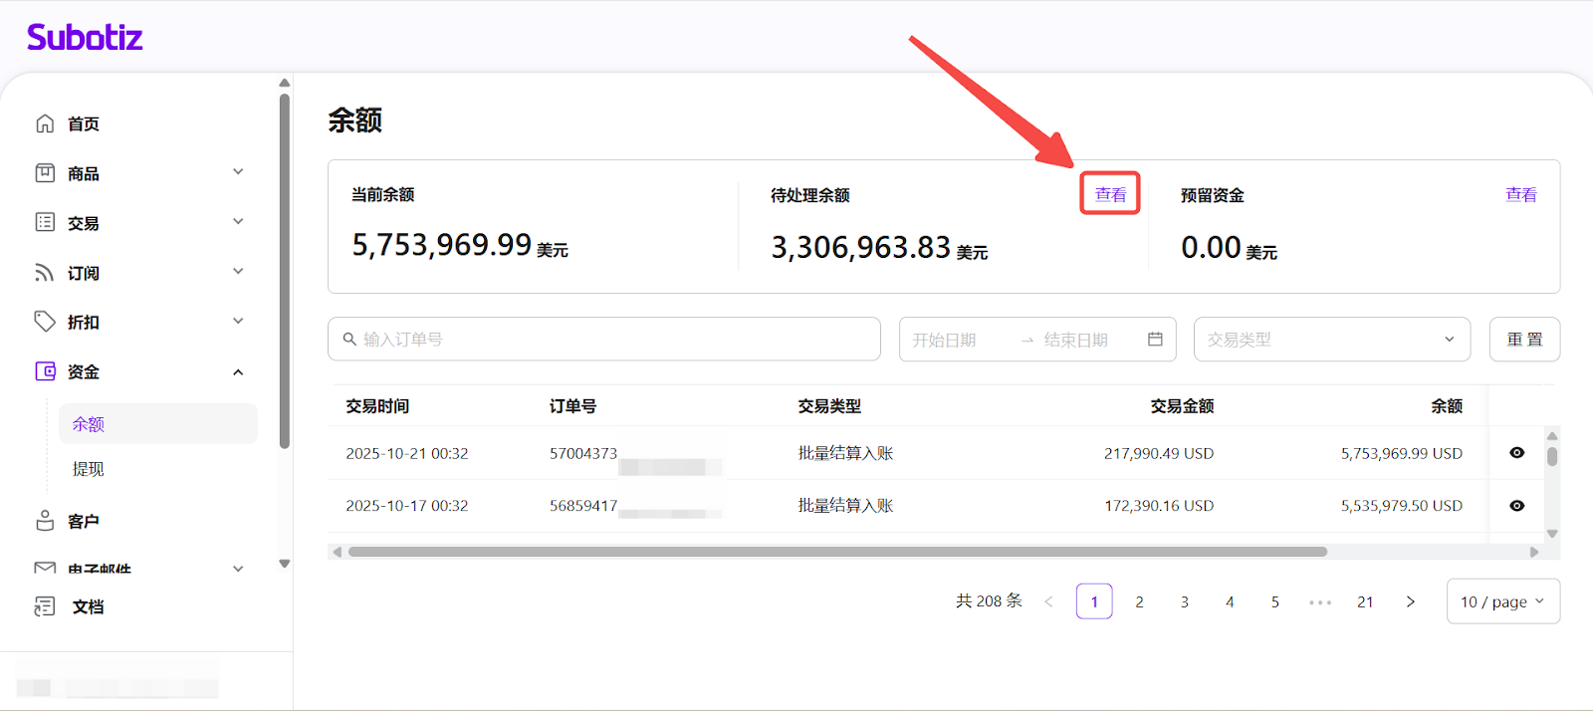Click the Customers (客户) person icon
Screen dimensions: 1593x711
(45, 521)
